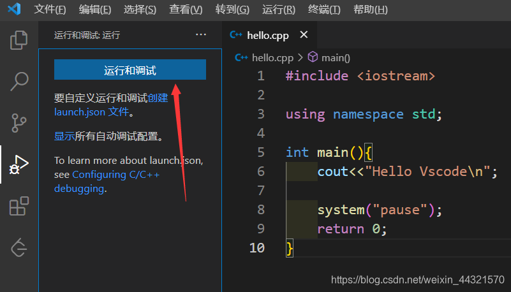This screenshot has height=292, width=511.
Task: Click the blue 运行和调试 button
Action: click(130, 69)
